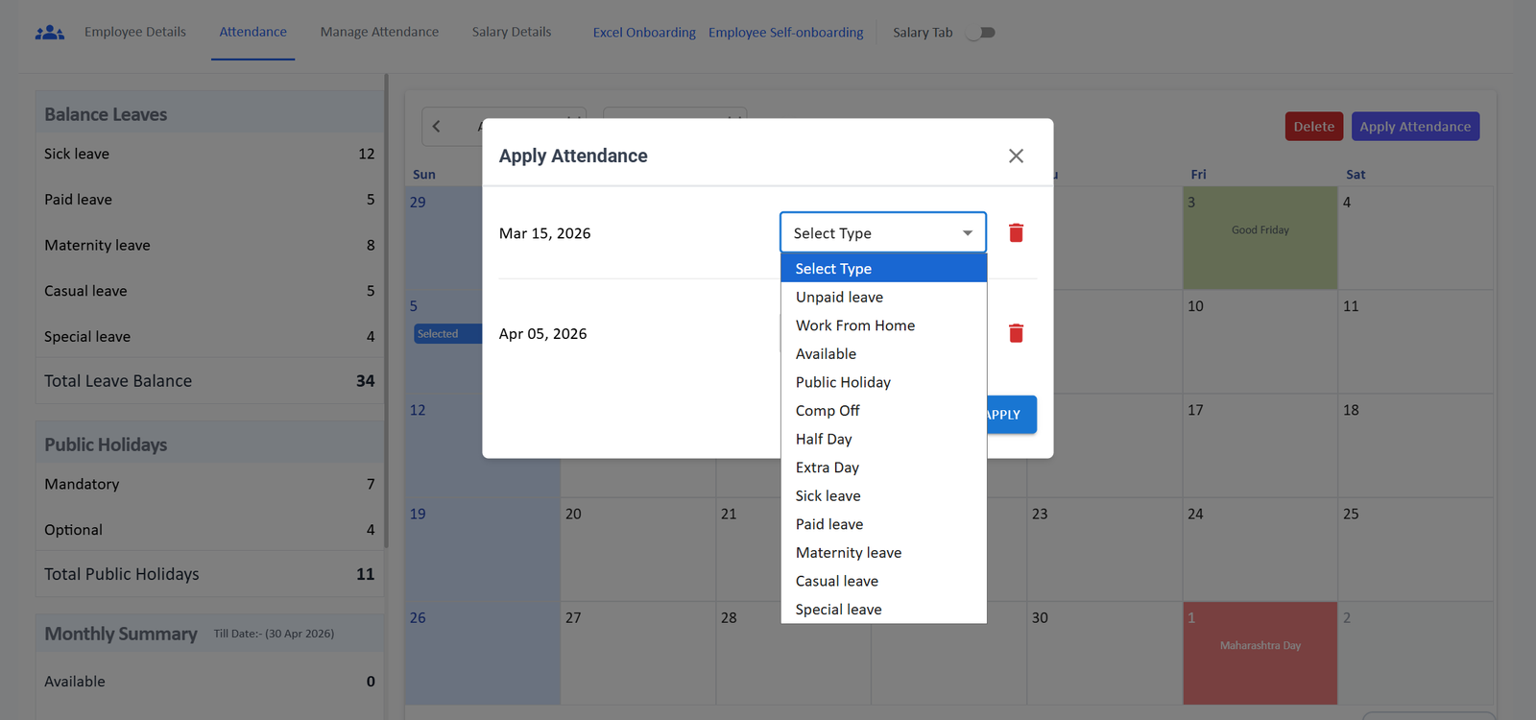Click the Mandatory public holidays row
This screenshot has height=720, width=1536.
pyautogui.click(x=209, y=484)
